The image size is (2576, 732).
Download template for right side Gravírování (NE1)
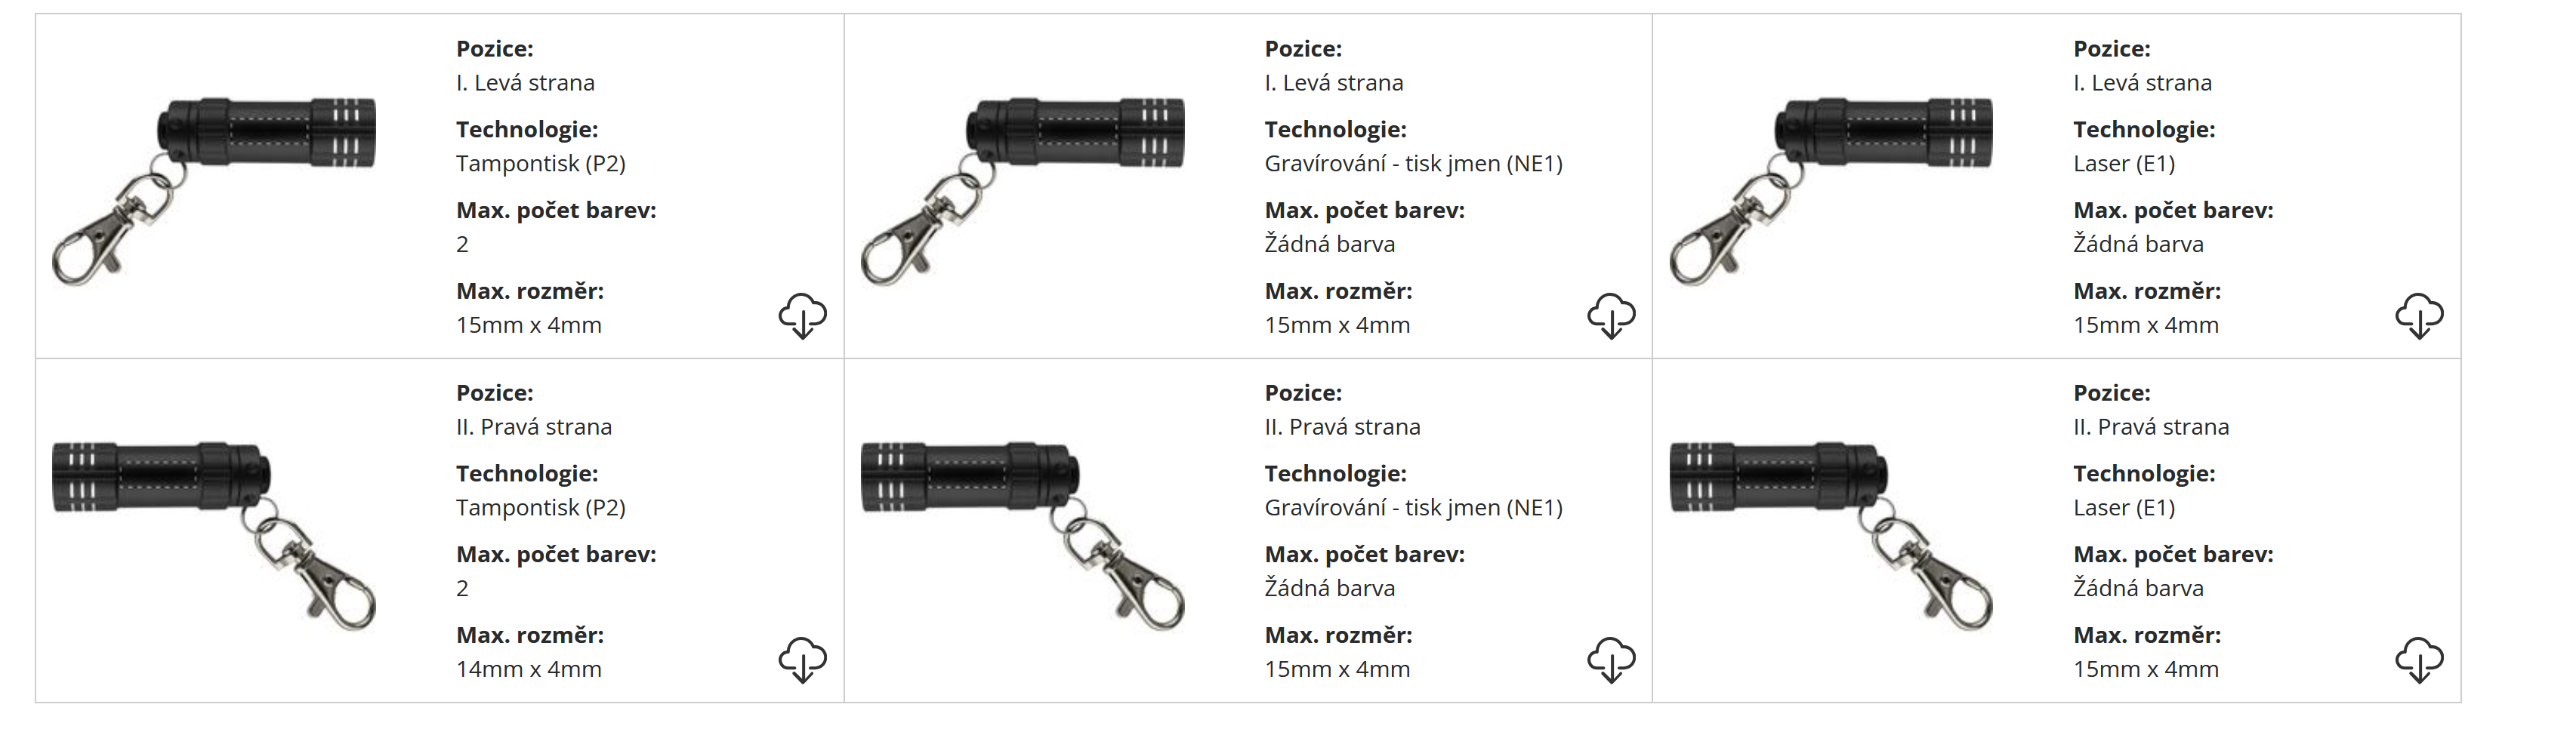tap(1610, 659)
